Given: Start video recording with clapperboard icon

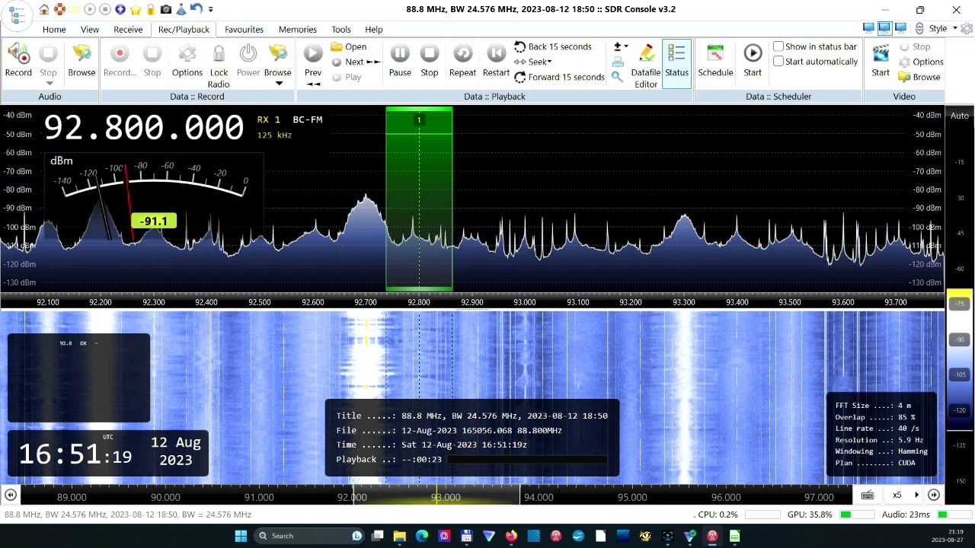Looking at the screenshot, I should [x=881, y=60].
